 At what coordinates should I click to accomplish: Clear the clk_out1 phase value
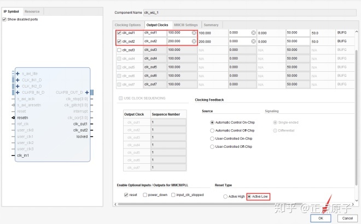tap(253, 33)
